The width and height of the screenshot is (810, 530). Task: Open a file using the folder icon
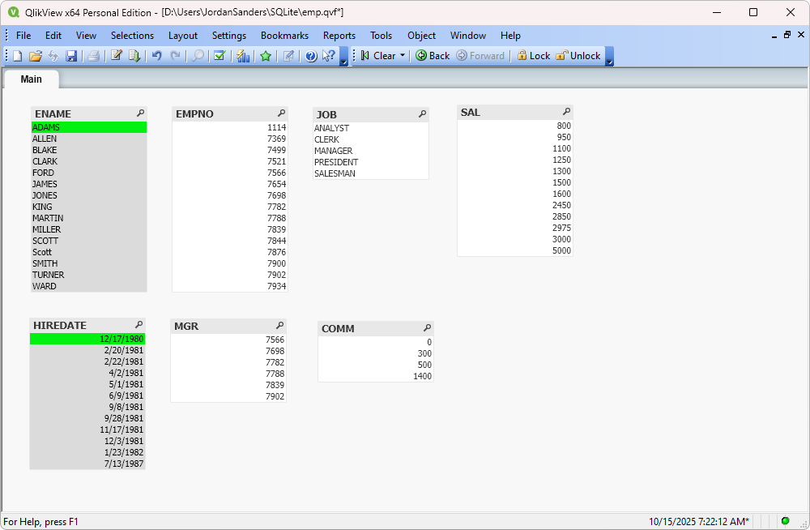pos(36,55)
